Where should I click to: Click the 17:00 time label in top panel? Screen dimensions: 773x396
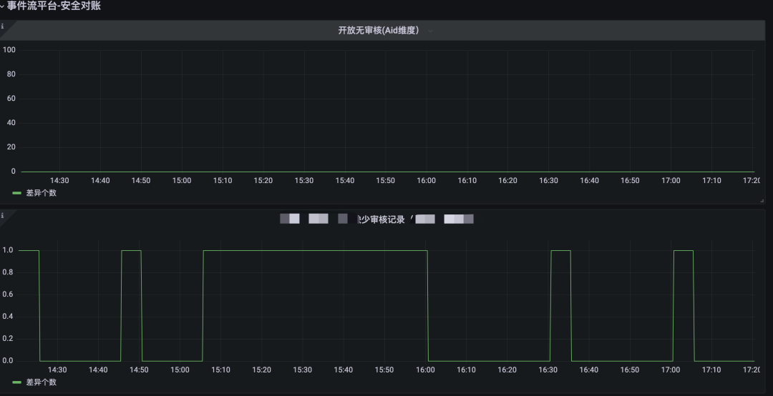671,181
